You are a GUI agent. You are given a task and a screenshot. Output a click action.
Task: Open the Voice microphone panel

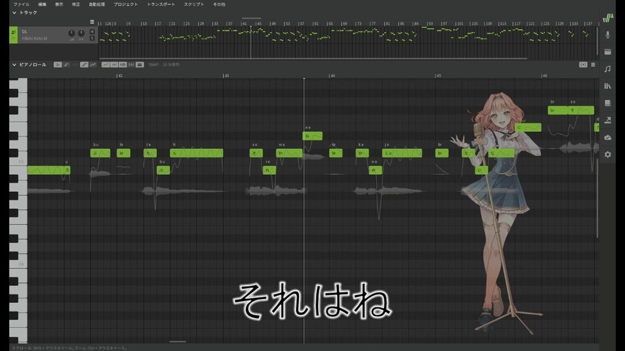click(x=608, y=35)
